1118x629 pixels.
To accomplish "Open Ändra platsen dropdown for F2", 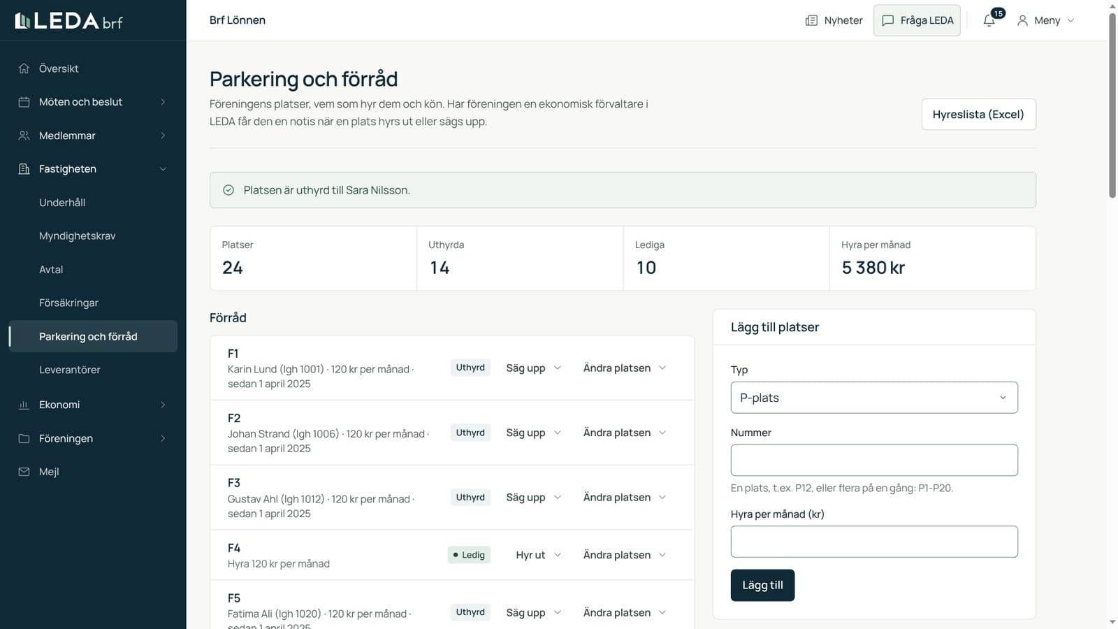I will tap(625, 433).
